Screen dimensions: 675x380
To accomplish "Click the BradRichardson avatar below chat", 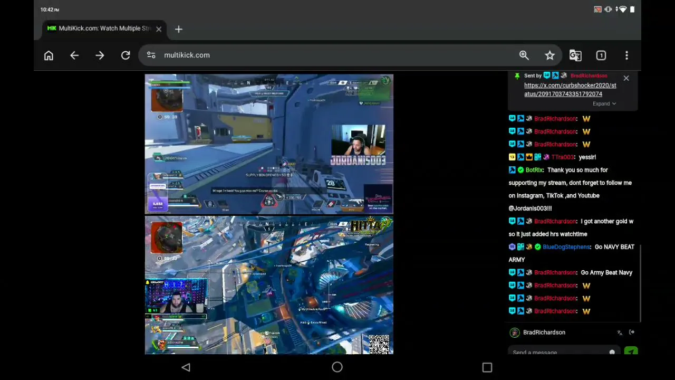I will click(514, 332).
